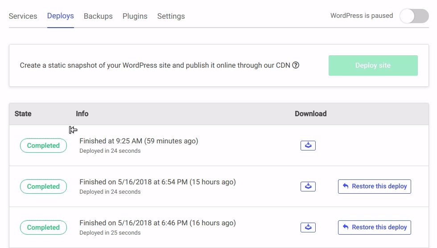Download the 6:46 PM deploy archive
The image size is (437, 248).
(x=308, y=228)
